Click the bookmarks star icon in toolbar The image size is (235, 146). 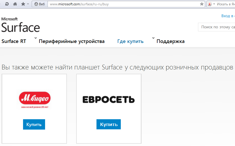click(23, 4)
